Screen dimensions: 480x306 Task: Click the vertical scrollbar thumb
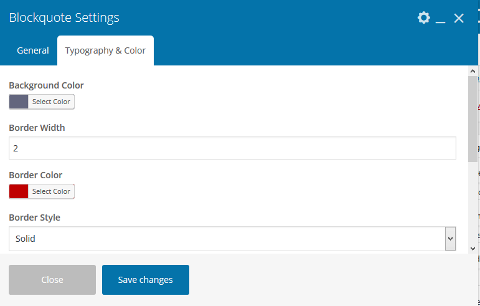[473, 118]
